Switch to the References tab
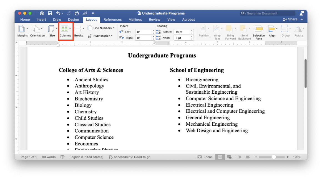 112,19
